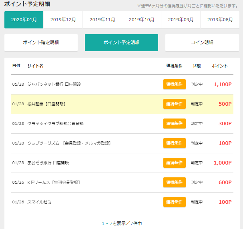Click 獲得条件 for 松井証券 口座開設
Image resolution: width=243 pixels, height=229 pixels.
tap(175, 104)
